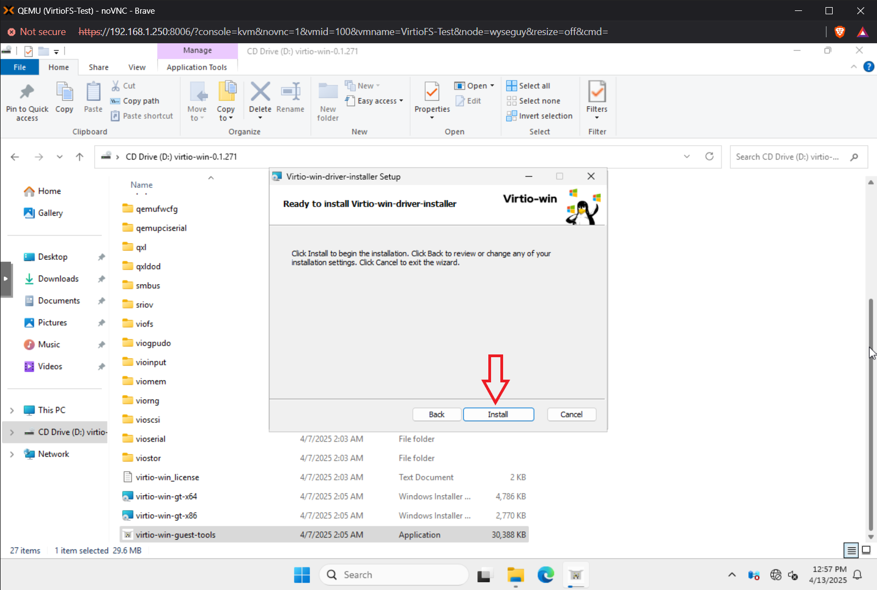Screen dimensions: 877x590
Task: Expand the This PC tree node
Action: click(11, 410)
